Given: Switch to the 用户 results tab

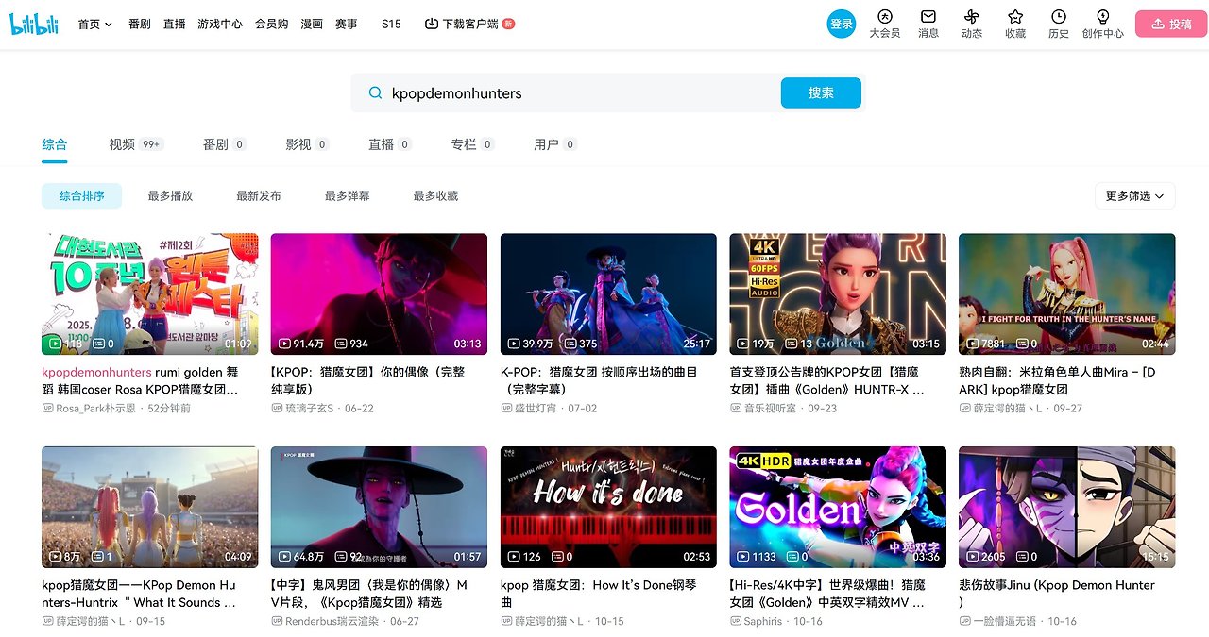Looking at the screenshot, I should (x=555, y=144).
